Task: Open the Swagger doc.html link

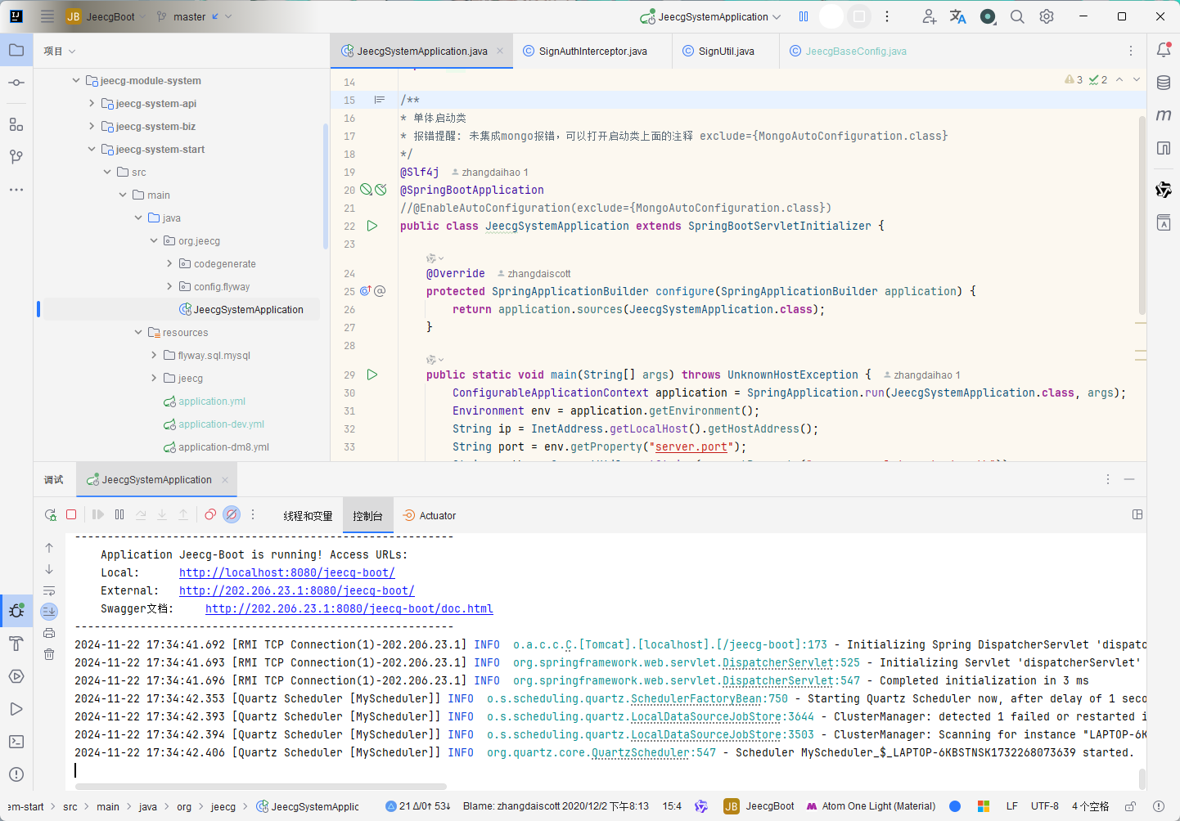Action: point(349,608)
